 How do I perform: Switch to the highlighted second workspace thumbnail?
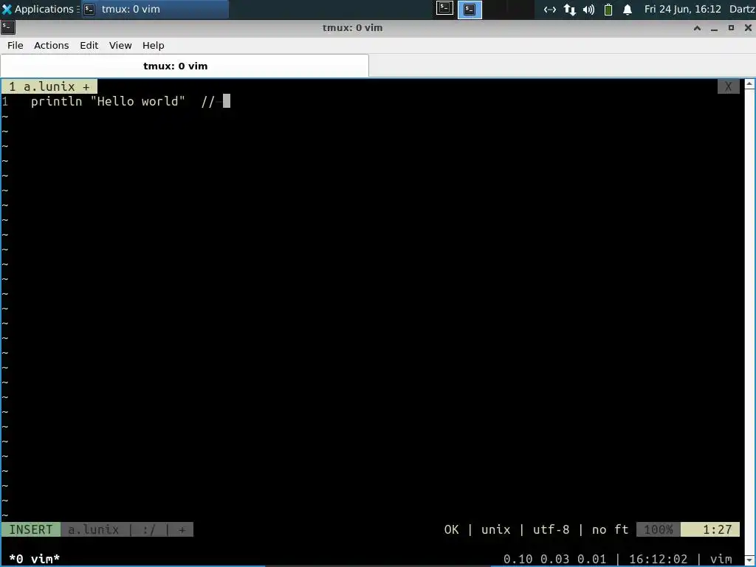click(470, 9)
